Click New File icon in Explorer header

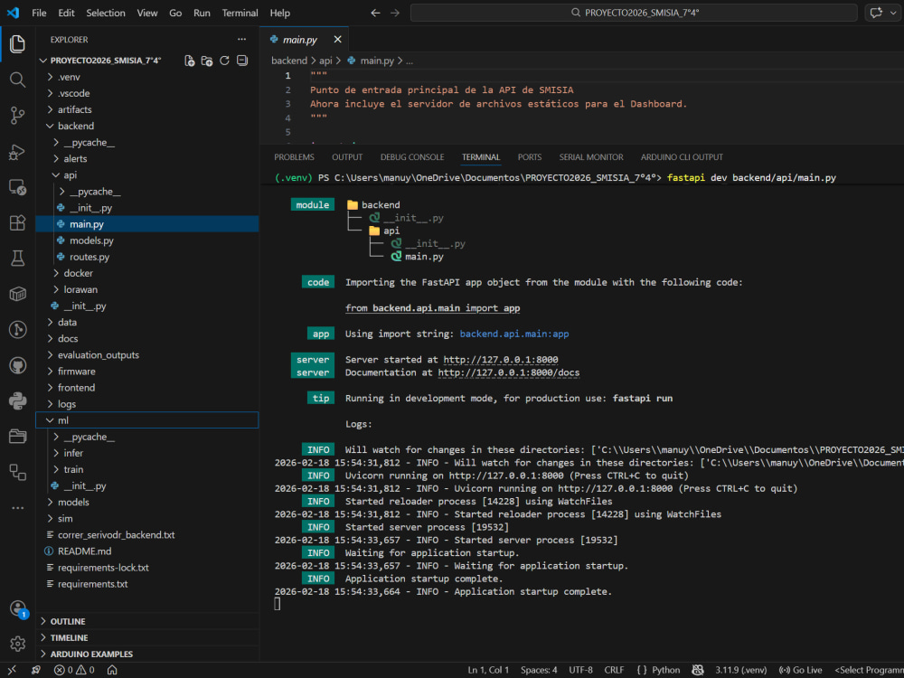tap(189, 61)
